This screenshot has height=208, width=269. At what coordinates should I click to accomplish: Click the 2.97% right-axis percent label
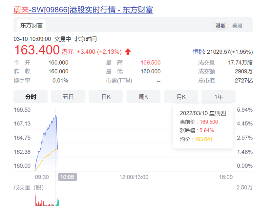pyautogui.click(x=245, y=138)
